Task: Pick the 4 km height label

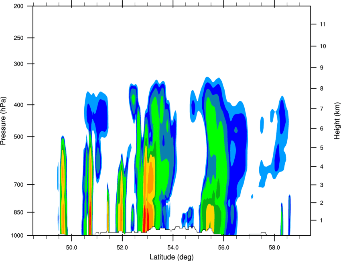Action: (321, 167)
